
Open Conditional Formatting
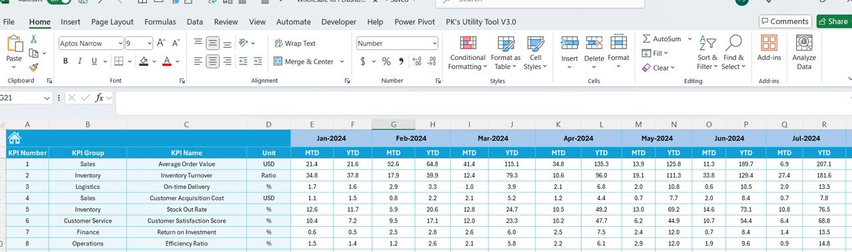coord(467,53)
